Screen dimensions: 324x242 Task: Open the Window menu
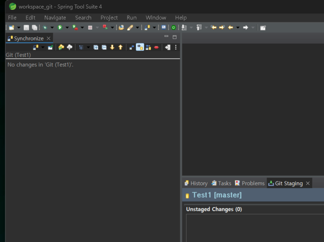156,17
